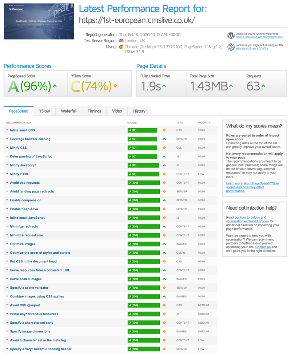Click green arrow beside PageSpeed Score A(96%)

tap(55, 86)
